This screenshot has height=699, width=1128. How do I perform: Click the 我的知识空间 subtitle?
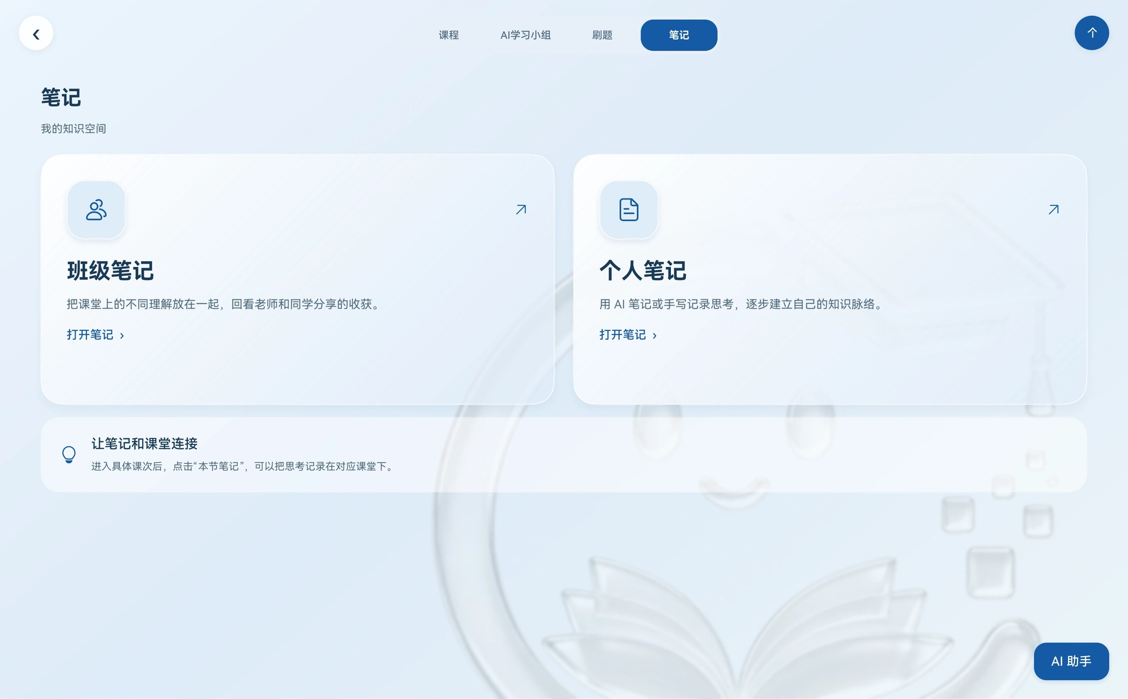(x=73, y=129)
